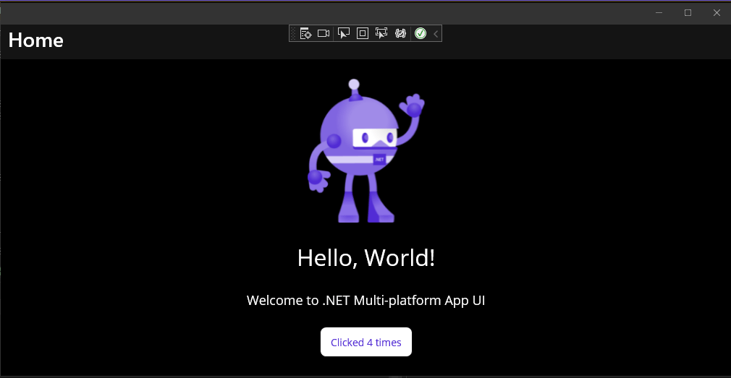Click the robot's raised waving hand
Viewport: 731px width, 378px height.
tap(413, 106)
